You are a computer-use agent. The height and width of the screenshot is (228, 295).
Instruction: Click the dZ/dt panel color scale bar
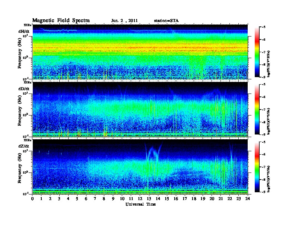click(x=257, y=167)
